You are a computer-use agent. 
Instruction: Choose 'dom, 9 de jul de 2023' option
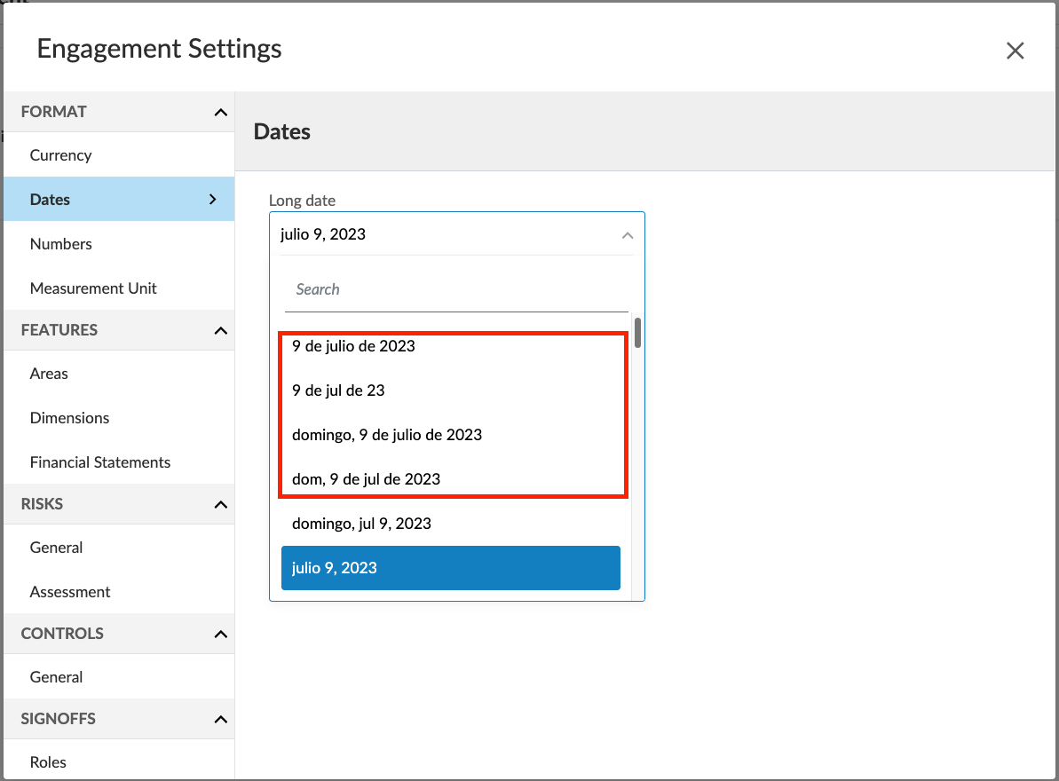[450, 479]
